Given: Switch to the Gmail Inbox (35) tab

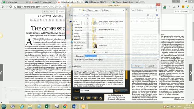Looking at the screenshot, I should pos(43,2).
